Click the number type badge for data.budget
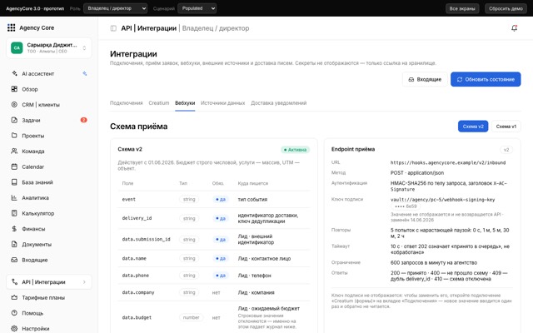 [191, 317]
